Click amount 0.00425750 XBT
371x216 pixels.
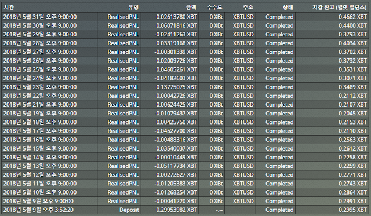click(176, 122)
